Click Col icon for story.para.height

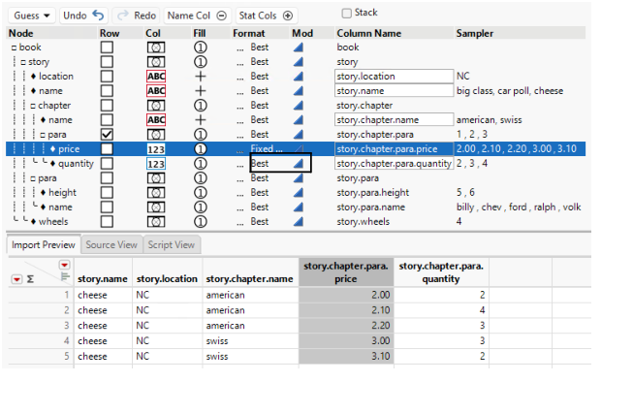click(x=156, y=193)
